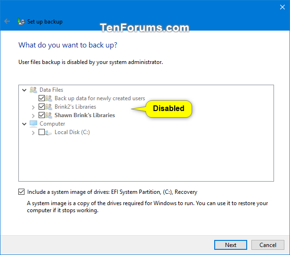Close the Set up backup window
The width and height of the screenshot is (290, 255).
tap(282, 7)
